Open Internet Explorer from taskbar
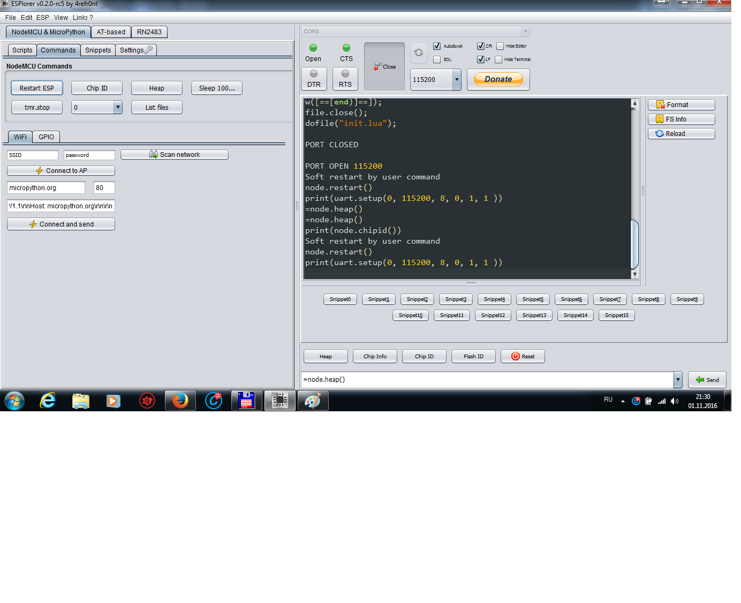The width and height of the screenshot is (741, 603). coord(48,401)
